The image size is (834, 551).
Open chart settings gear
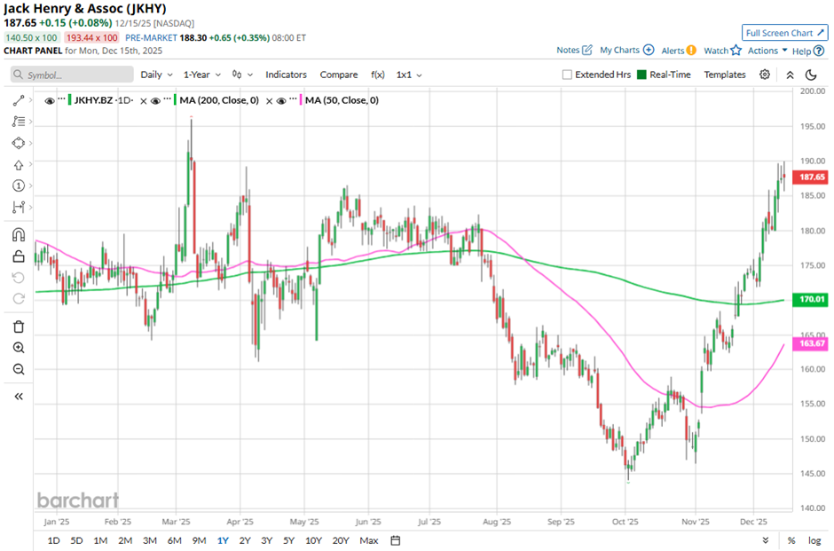[x=764, y=75]
